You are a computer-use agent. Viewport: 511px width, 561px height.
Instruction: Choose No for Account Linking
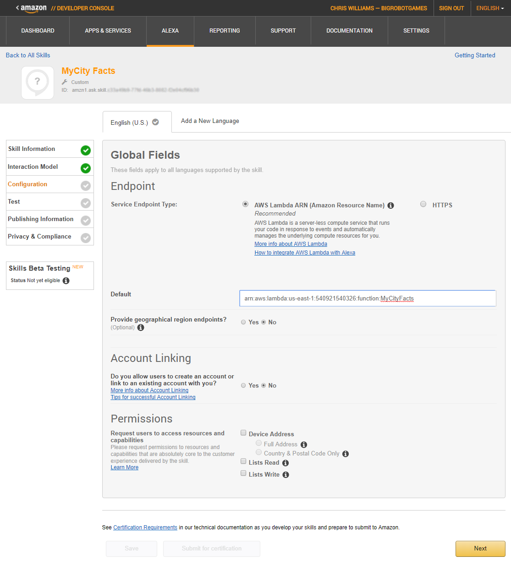point(264,385)
